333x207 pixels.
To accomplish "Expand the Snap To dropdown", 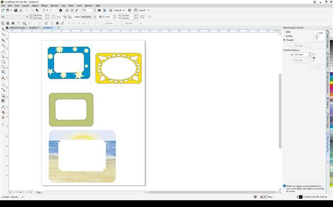I will point(124,10).
